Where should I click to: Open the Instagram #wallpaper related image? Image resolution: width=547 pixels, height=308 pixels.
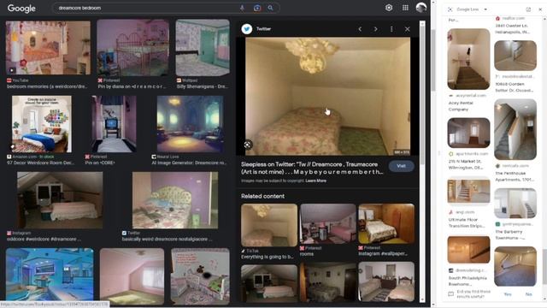click(x=386, y=224)
